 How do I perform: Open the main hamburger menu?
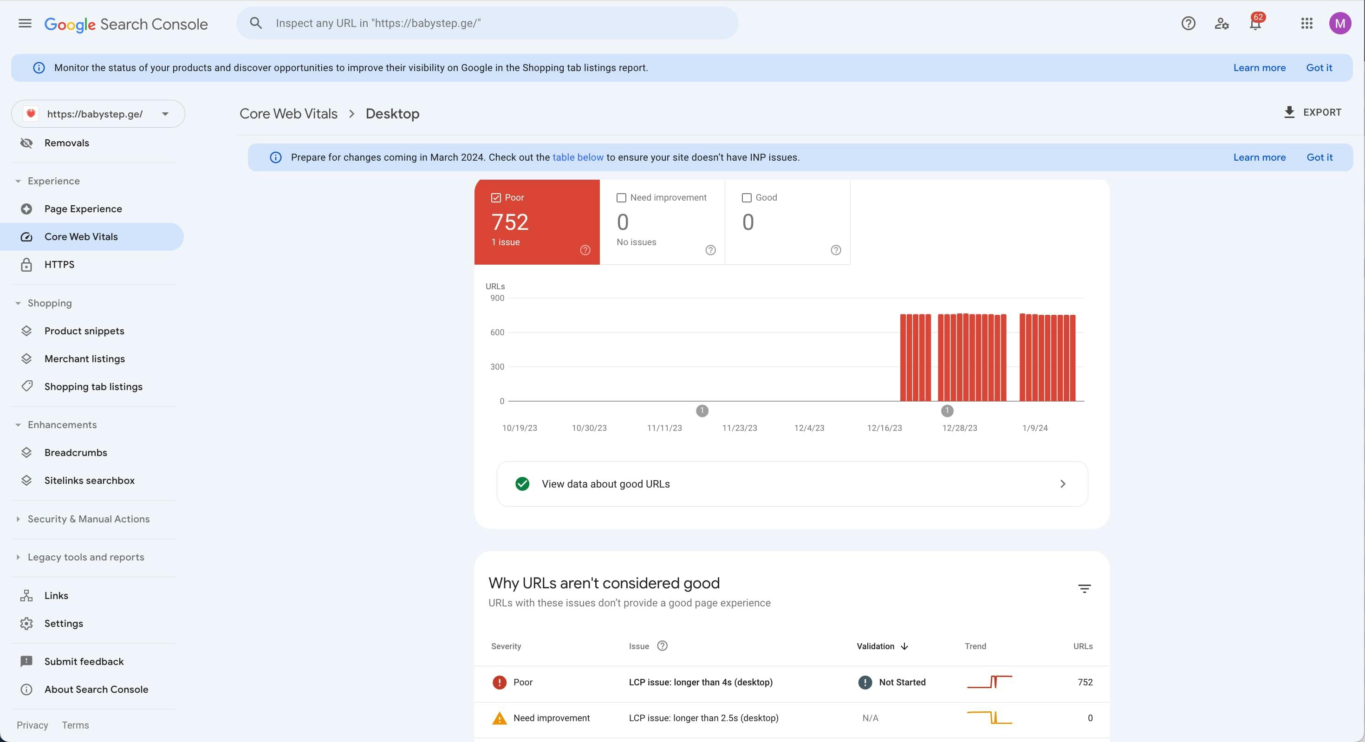coord(25,23)
